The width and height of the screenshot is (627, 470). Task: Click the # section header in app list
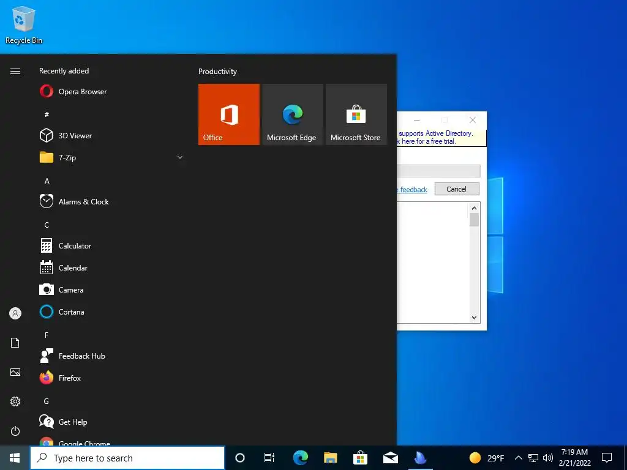47,114
